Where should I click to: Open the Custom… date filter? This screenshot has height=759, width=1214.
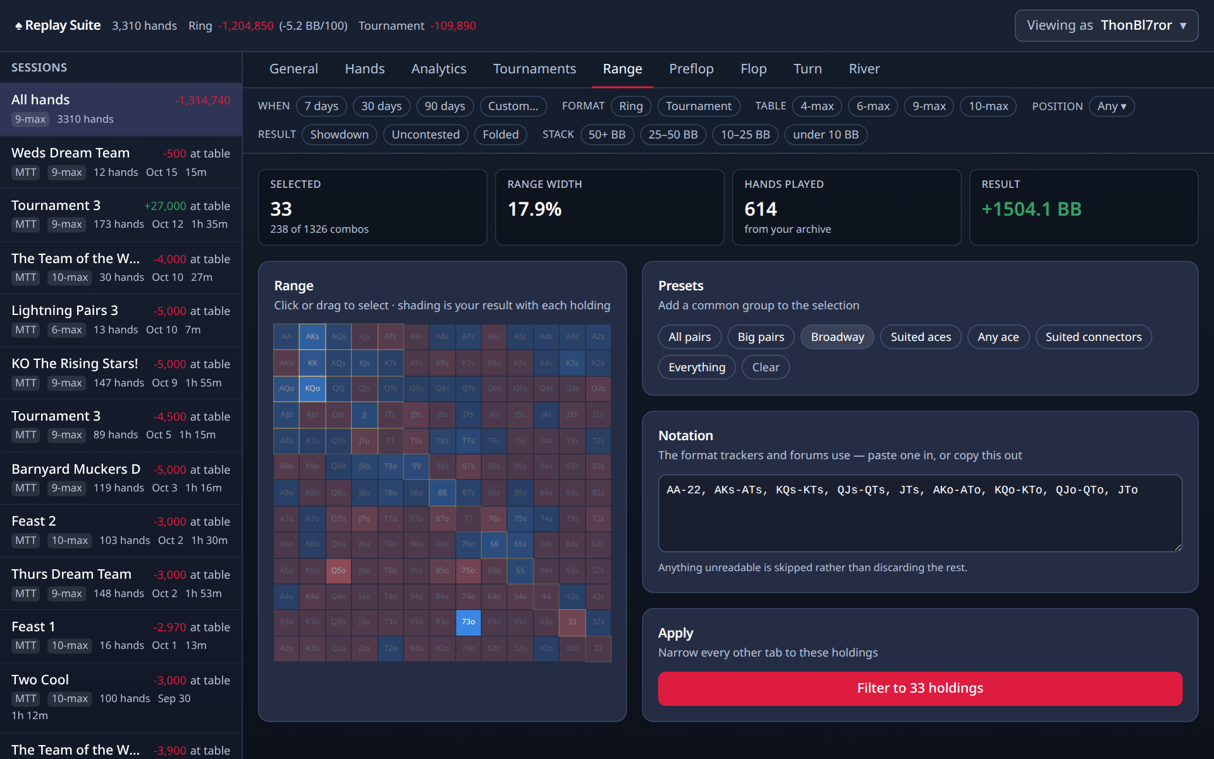513,106
